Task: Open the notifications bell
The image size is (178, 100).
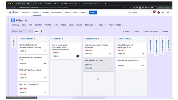Action: click(154, 12)
